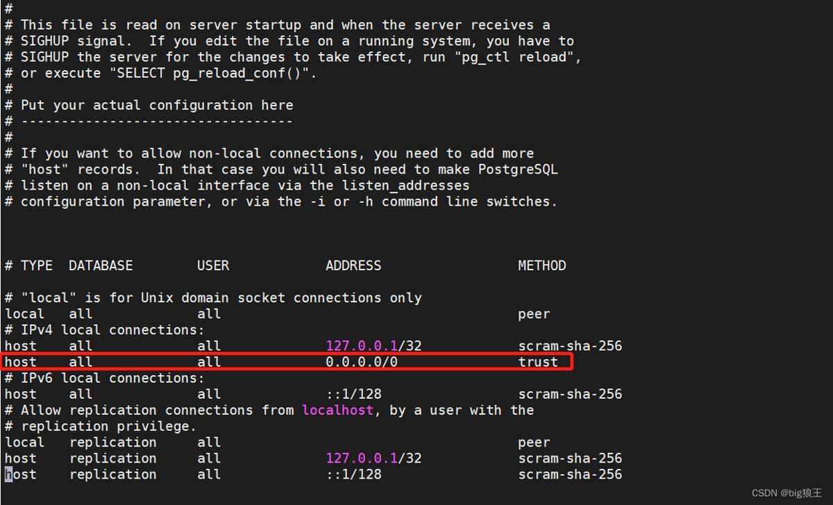Click the 0.0.0.0/0 address entry

362,362
